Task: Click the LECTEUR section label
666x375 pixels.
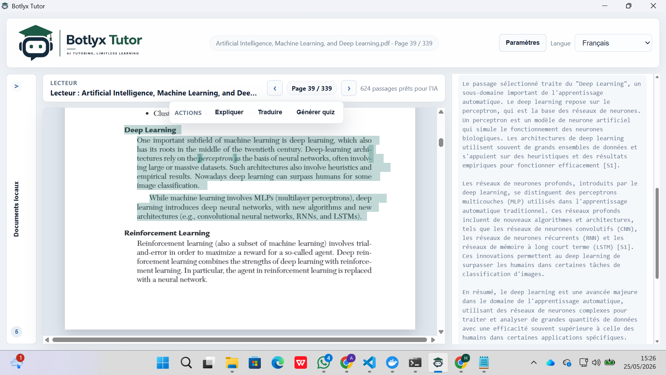Action: [x=64, y=83]
